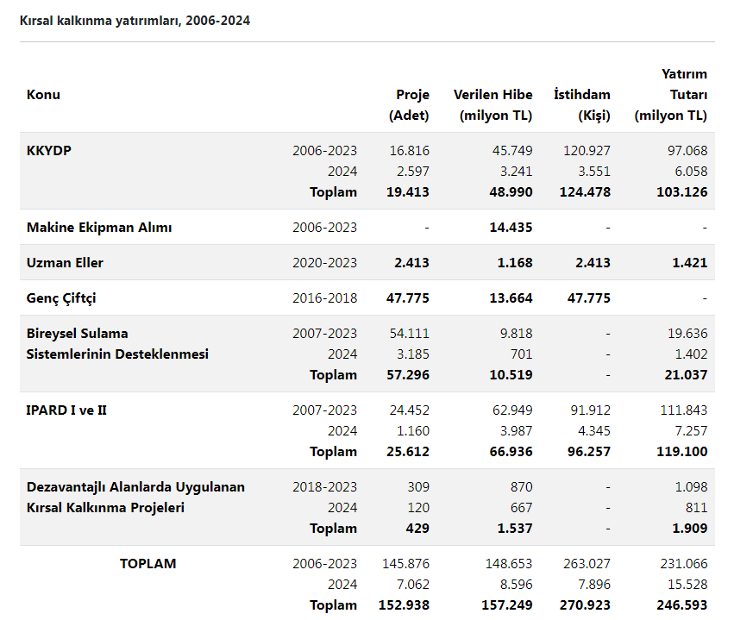Click the grand total investment value 246.593
Image resolution: width=734 pixels, height=620 pixels.
coord(681,605)
